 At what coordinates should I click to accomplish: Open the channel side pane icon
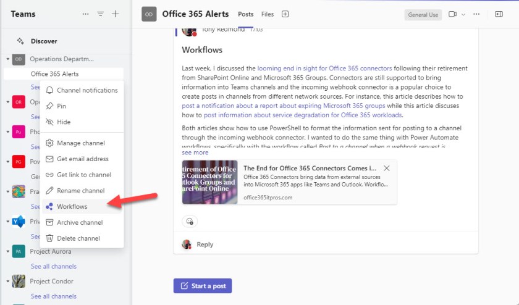tap(499, 14)
